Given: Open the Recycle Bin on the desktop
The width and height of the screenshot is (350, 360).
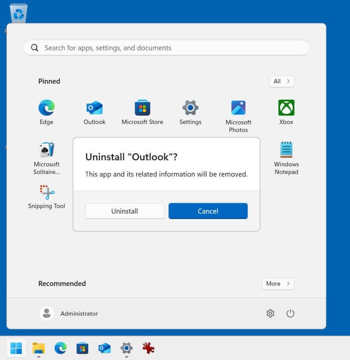Looking at the screenshot, I should pos(18,13).
